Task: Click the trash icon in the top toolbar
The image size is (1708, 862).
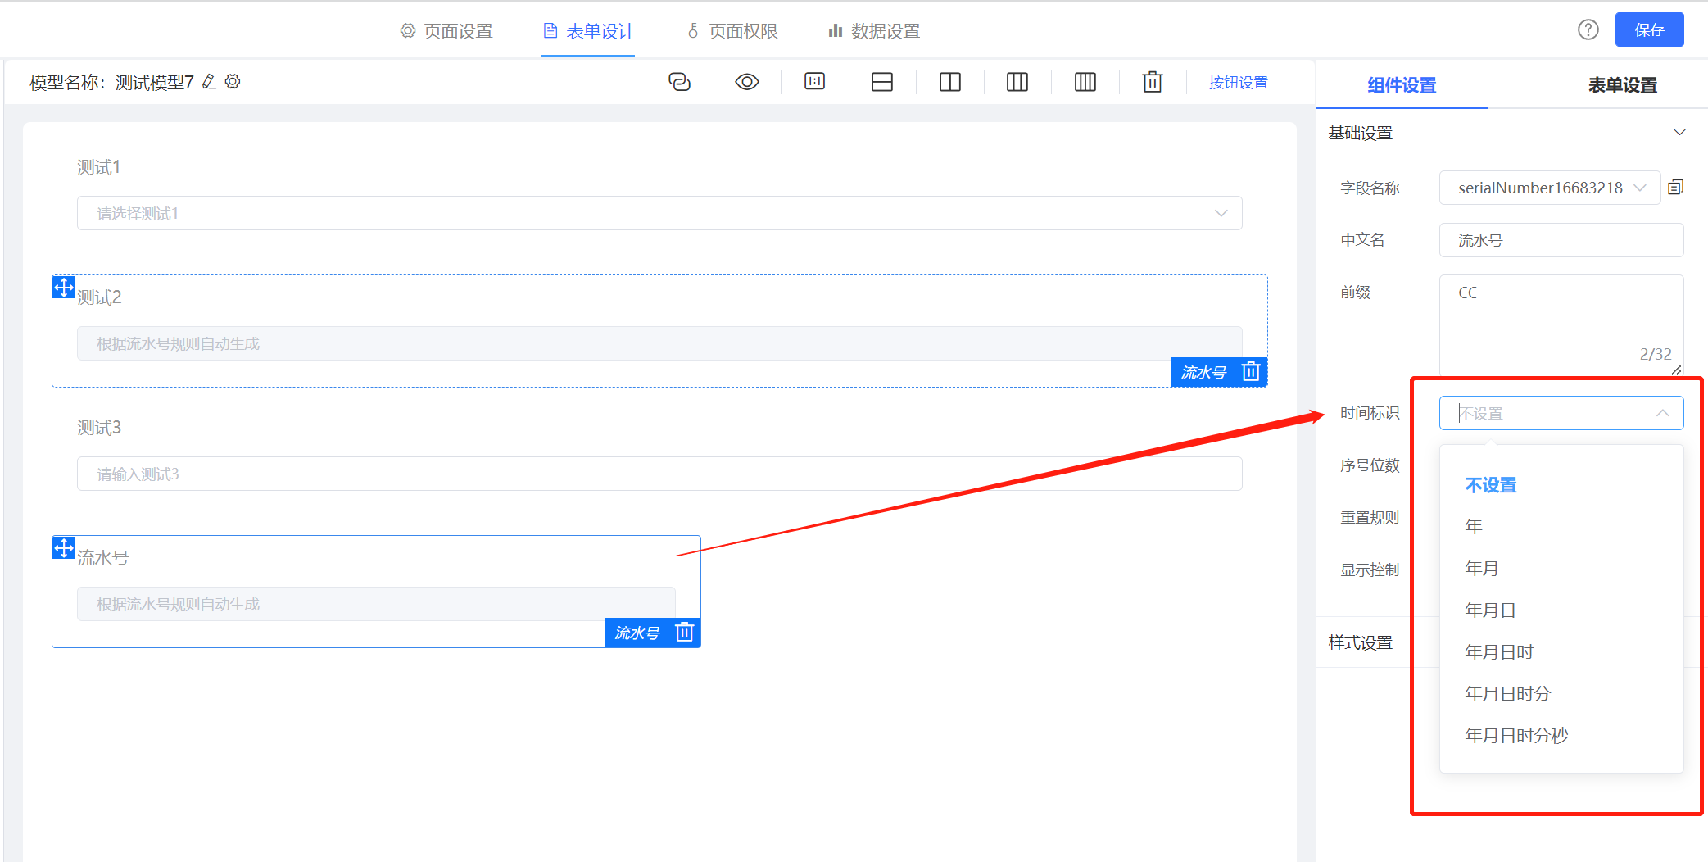Action: 1153,82
